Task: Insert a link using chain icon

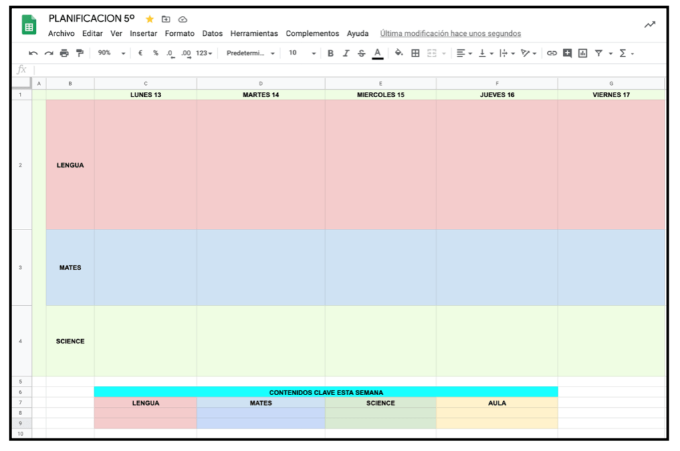Action: tap(552, 53)
